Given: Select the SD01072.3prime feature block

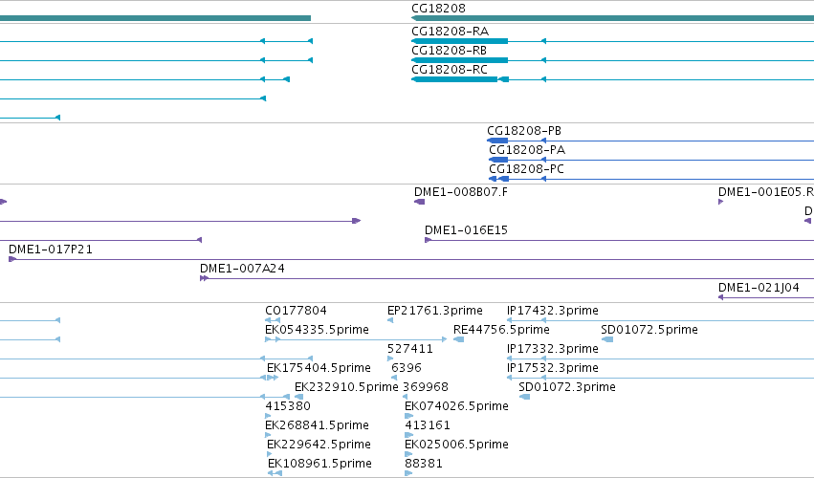Looking at the screenshot, I should 525,398.
